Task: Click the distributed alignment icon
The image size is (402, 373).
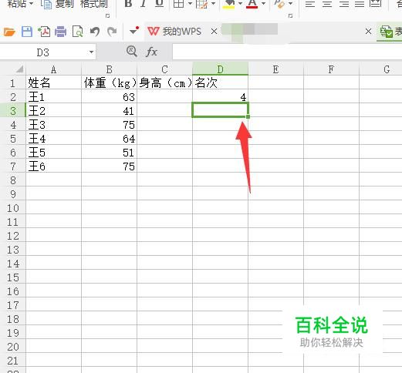Action: click(x=375, y=3)
